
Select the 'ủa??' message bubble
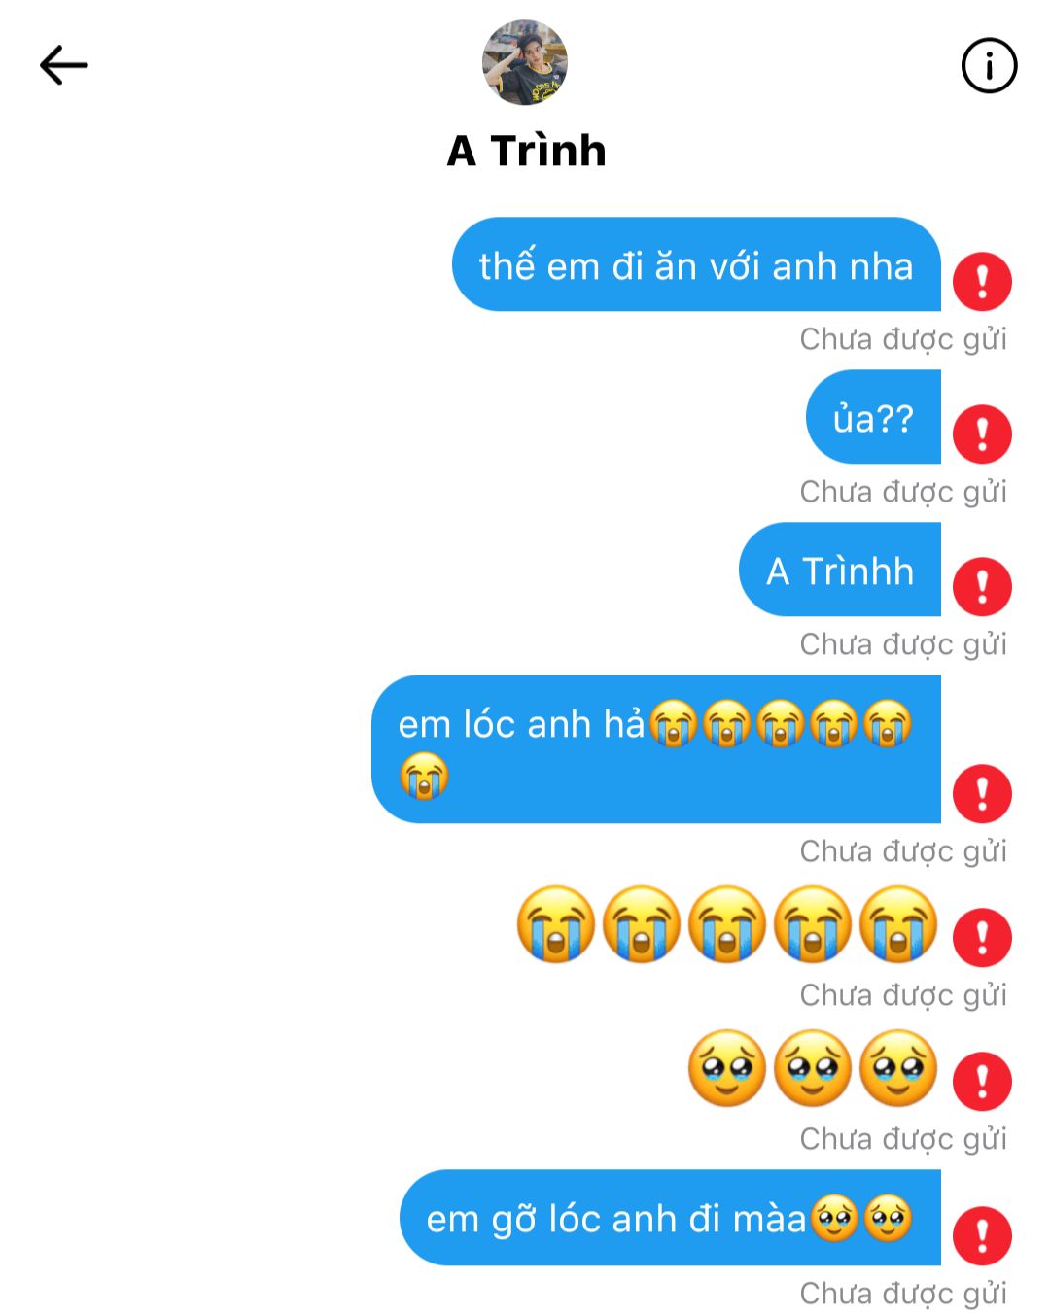coord(873,417)
